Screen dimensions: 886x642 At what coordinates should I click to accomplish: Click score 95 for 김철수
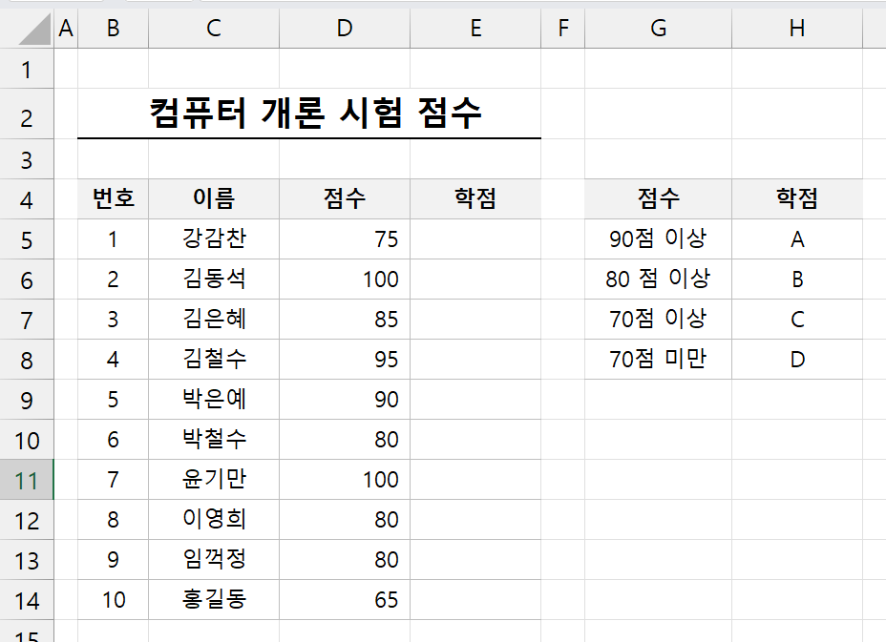click(x=345, y=359)
